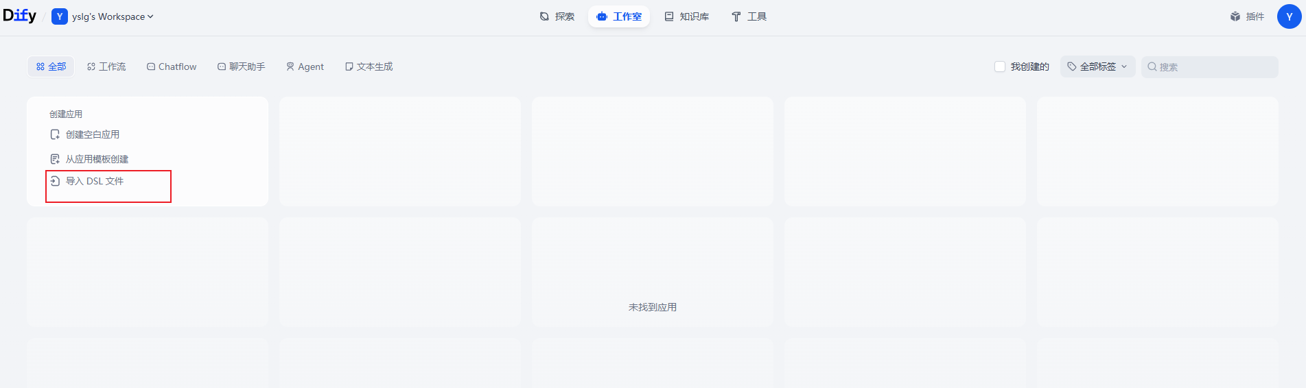
Task: Click the Dify logo
Action: point(20,16)
